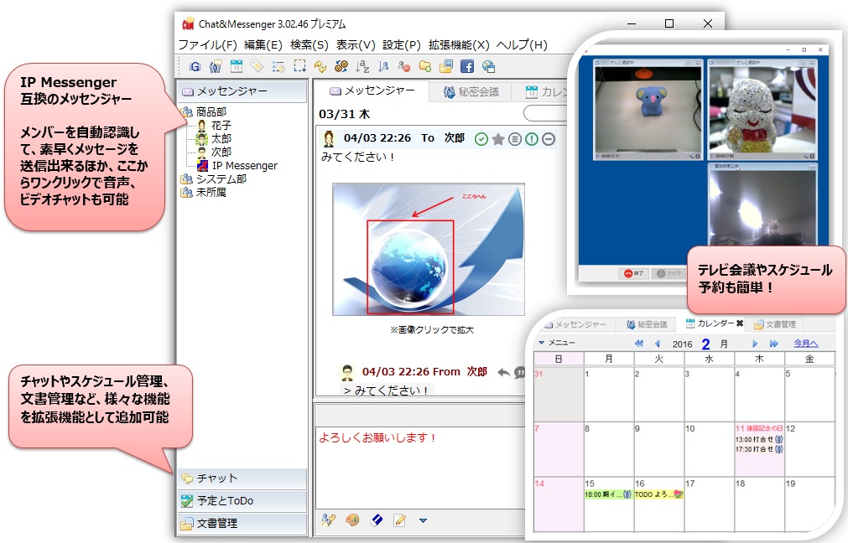Click the A-Z sort icon in the toolbar
848x543 pixels.
pos(363,66)
